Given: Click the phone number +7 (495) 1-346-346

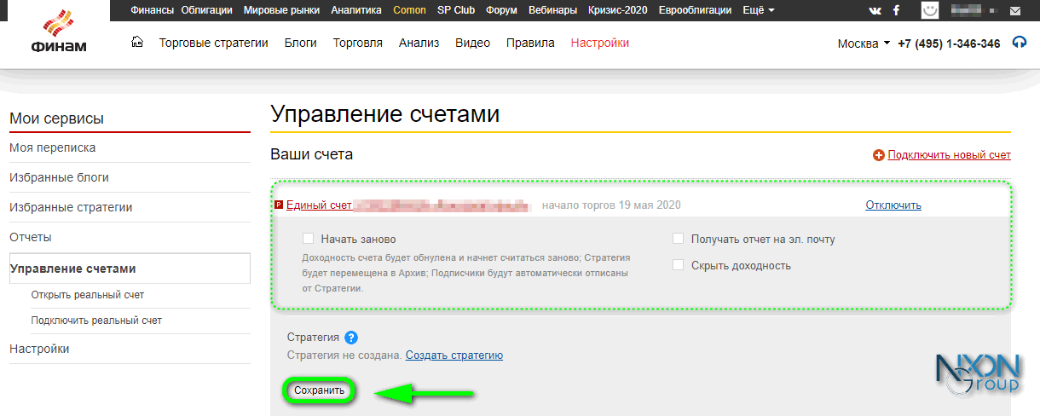Looking at the screenshot, I should click(949, 43).
